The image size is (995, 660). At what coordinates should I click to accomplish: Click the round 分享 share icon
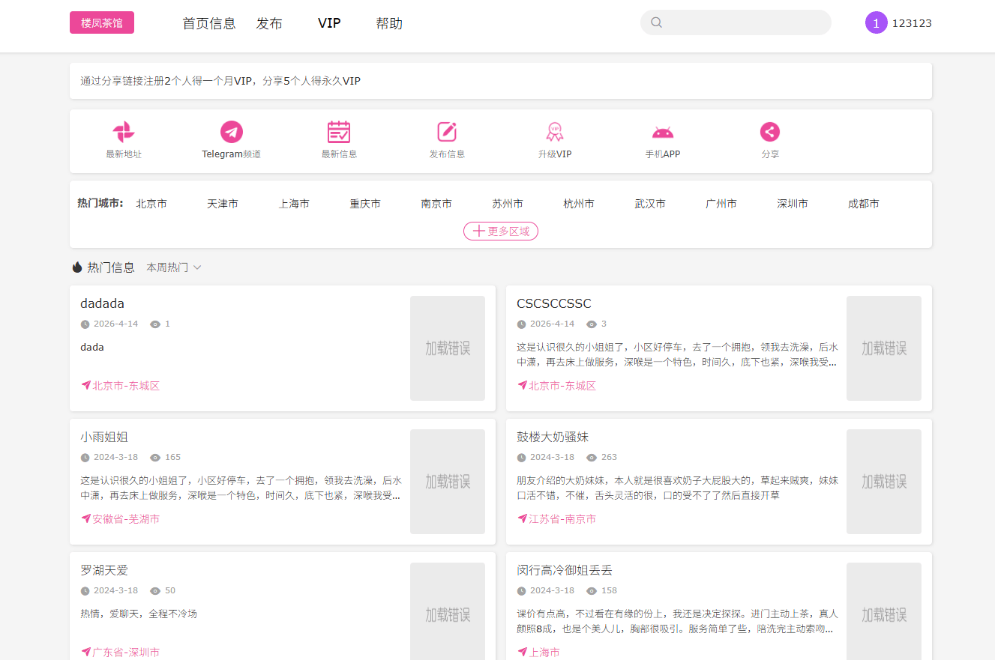[770, 132]
